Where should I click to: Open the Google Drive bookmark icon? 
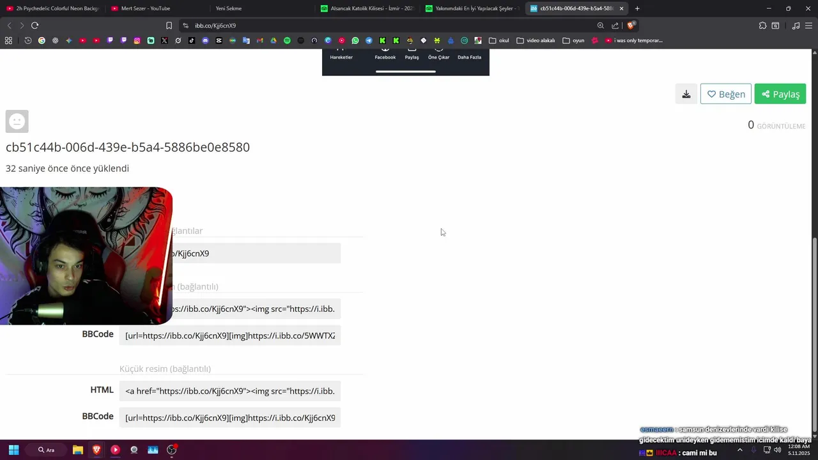pyautogui.click(x=274, y=40)
